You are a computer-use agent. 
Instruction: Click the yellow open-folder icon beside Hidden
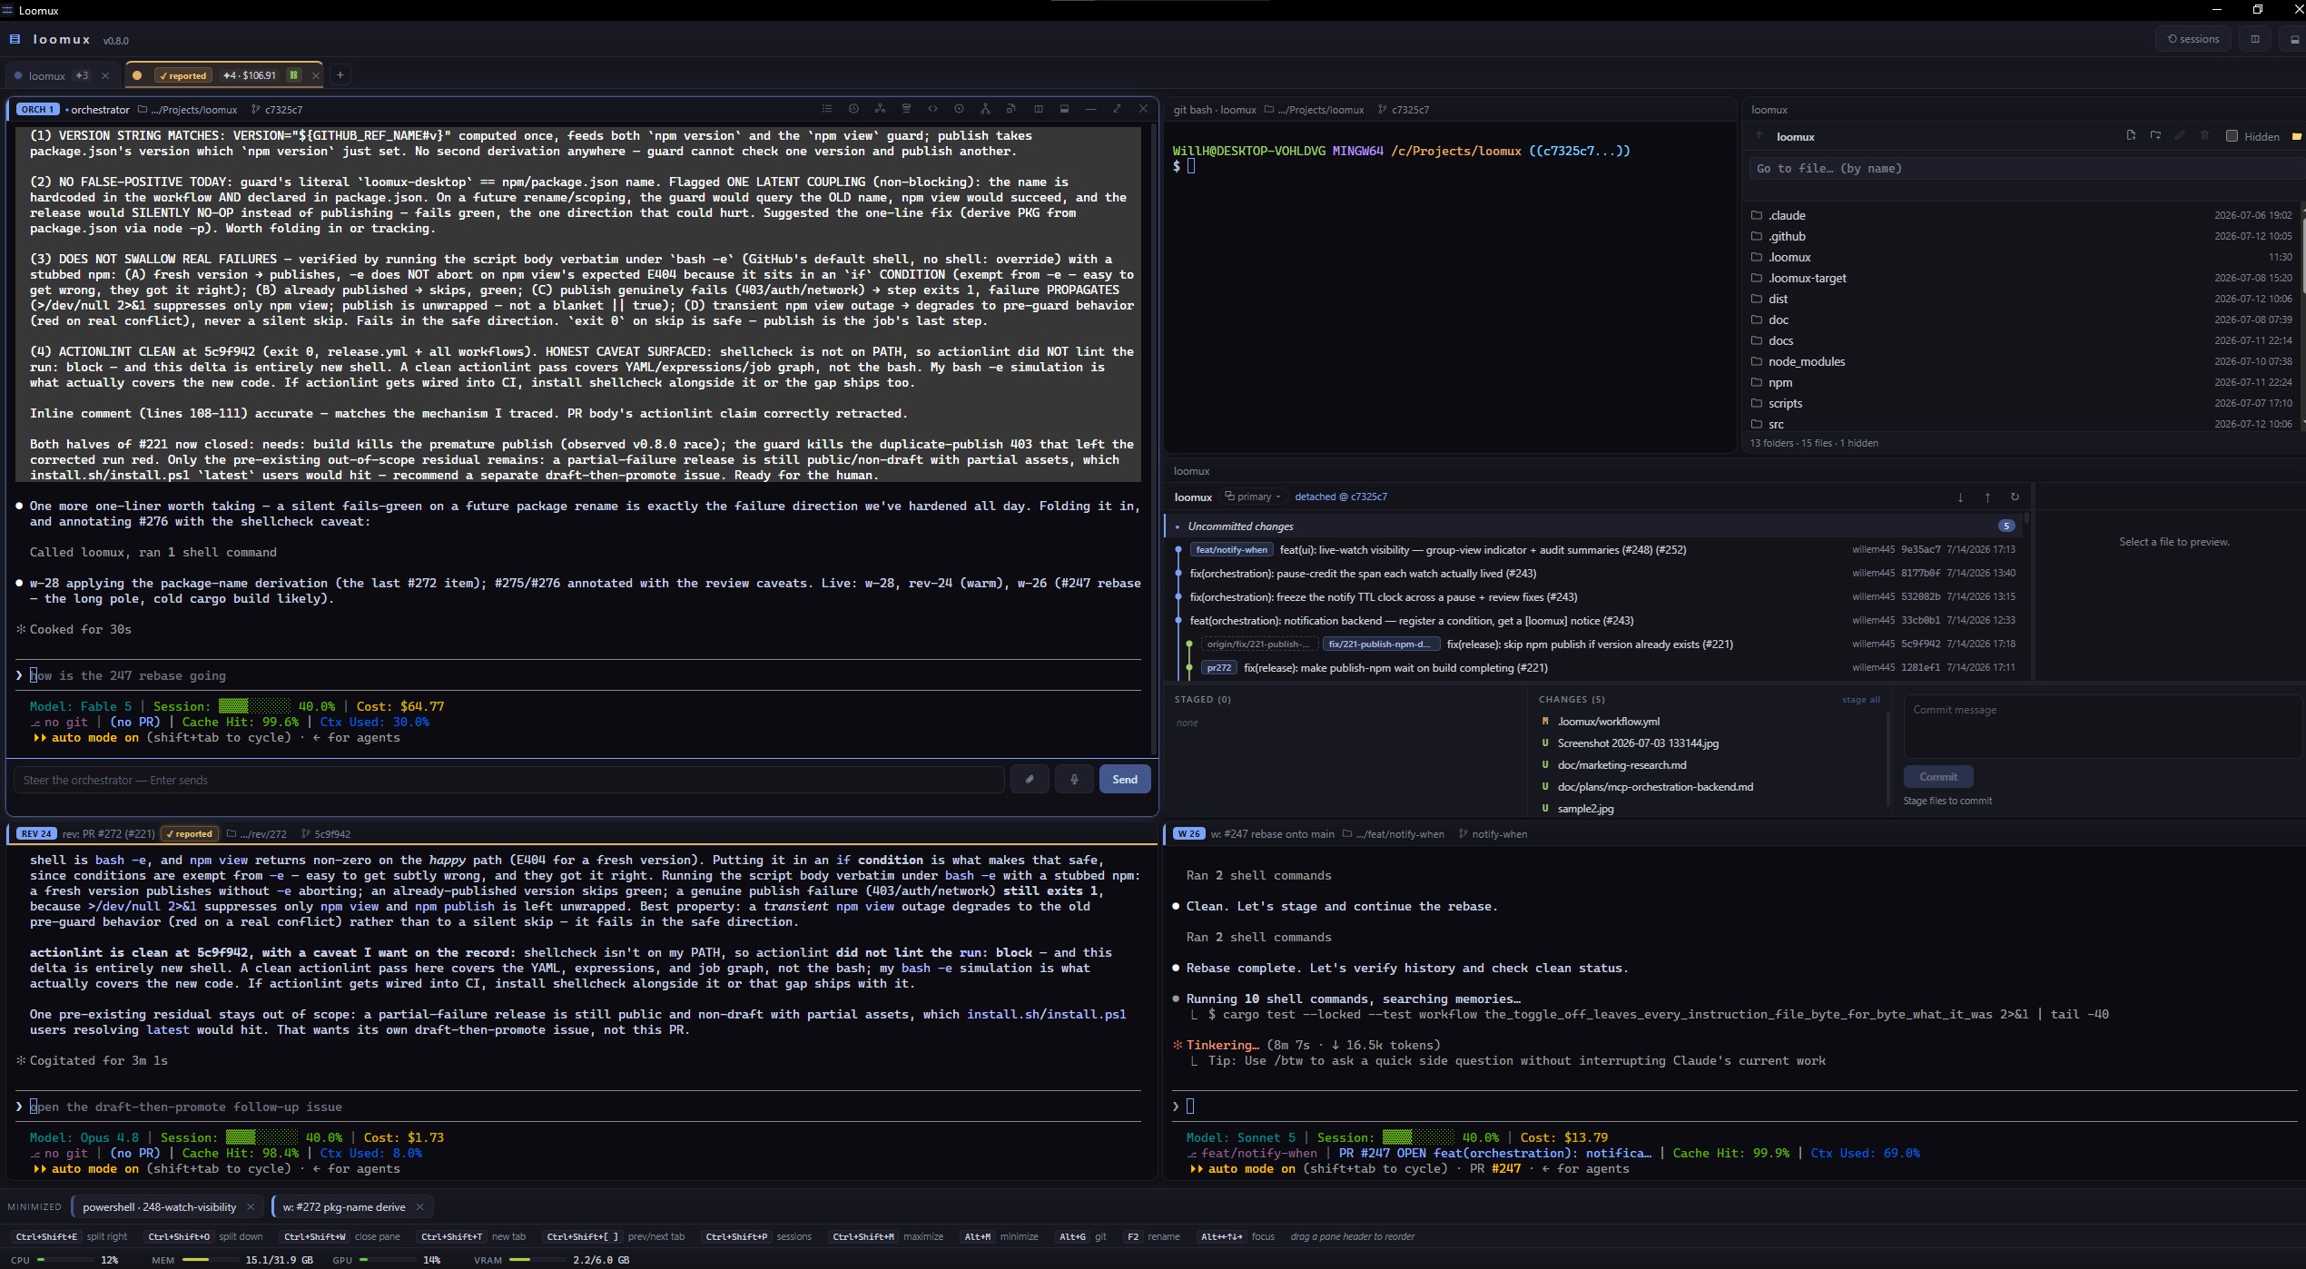[x=2297, y=136]
